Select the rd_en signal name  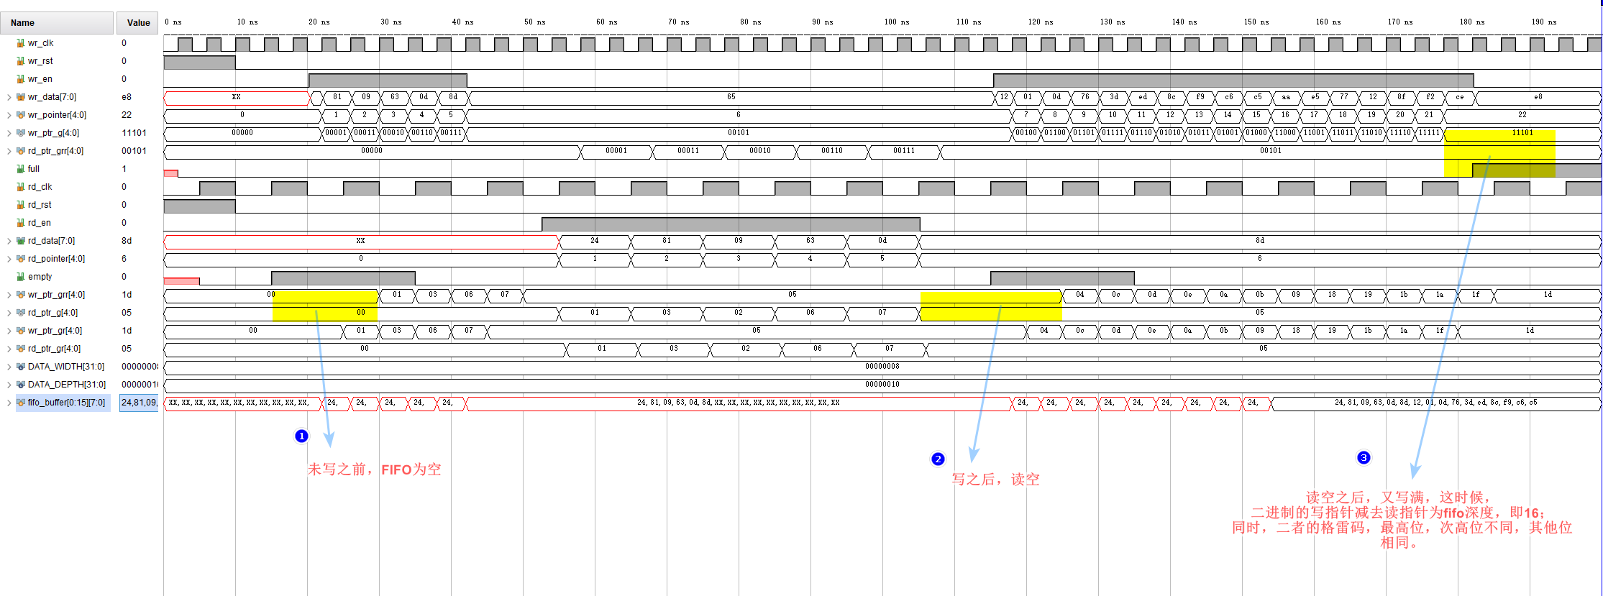[40, 223]
